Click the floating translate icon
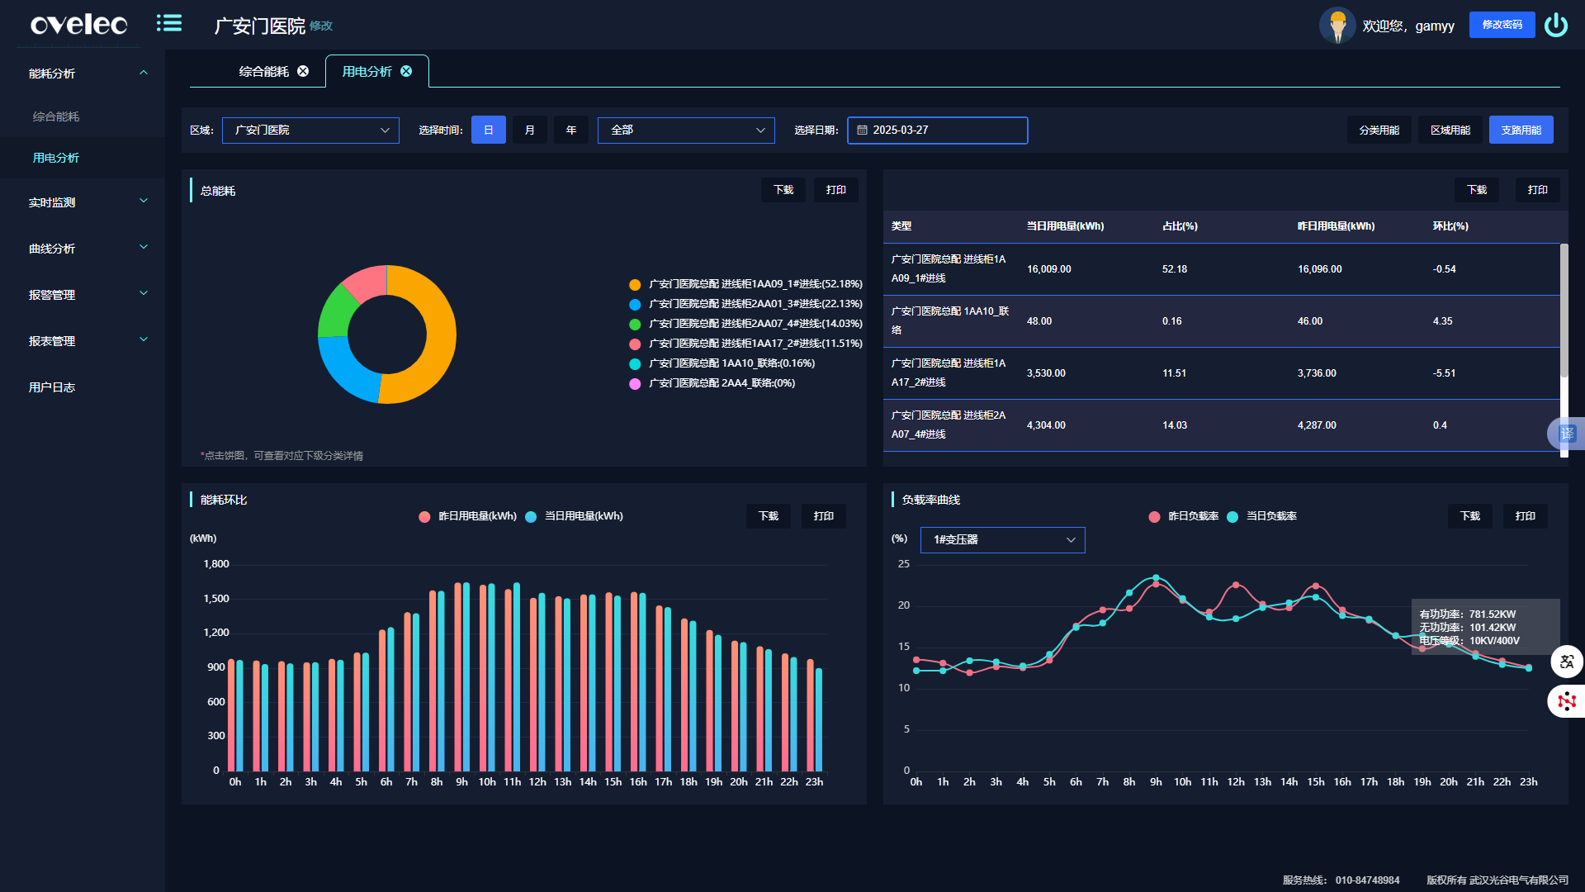 click(x=1567, y=662)
